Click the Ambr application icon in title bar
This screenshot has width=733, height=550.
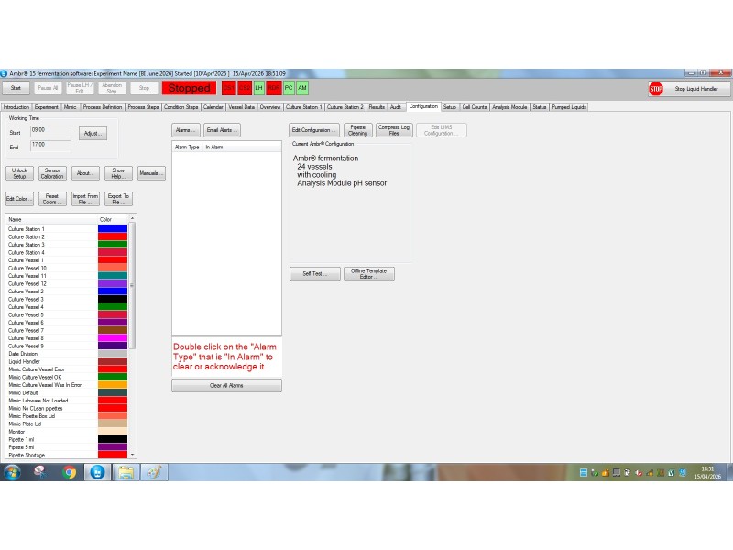[x=4, y=73]
